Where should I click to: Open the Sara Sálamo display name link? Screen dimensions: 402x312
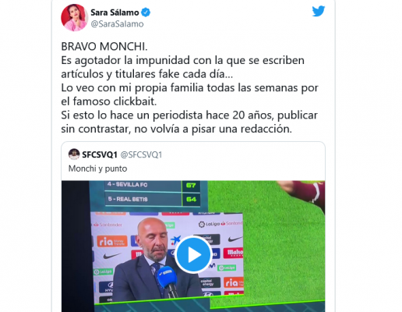[115, 12]
